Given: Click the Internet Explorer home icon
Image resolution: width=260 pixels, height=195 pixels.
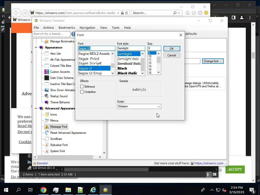Looking at the screenshot, I should coord(188,13).
